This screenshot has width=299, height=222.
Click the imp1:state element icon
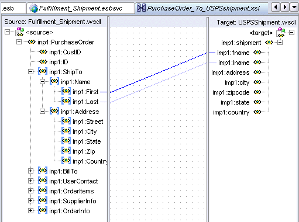coord(257,102)
